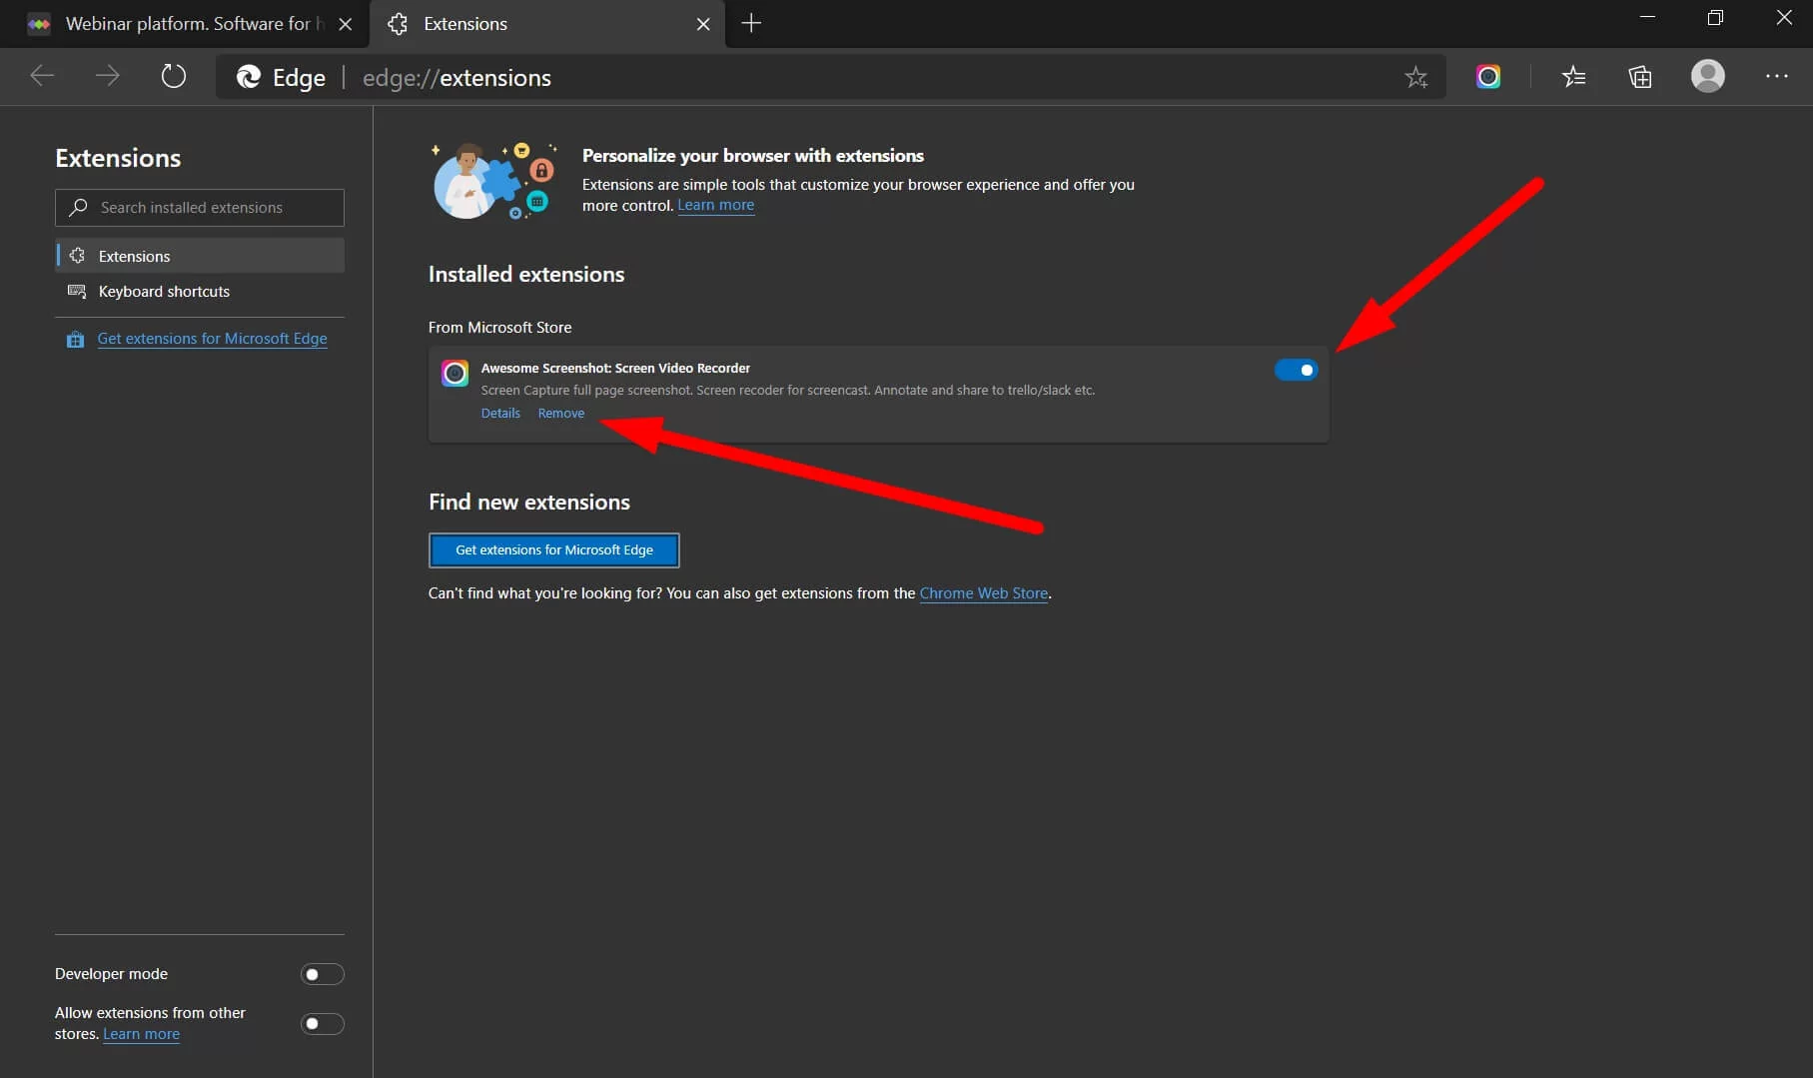Open the Favorites panel icon
1813x1078 pixels.
(1574, 77)
